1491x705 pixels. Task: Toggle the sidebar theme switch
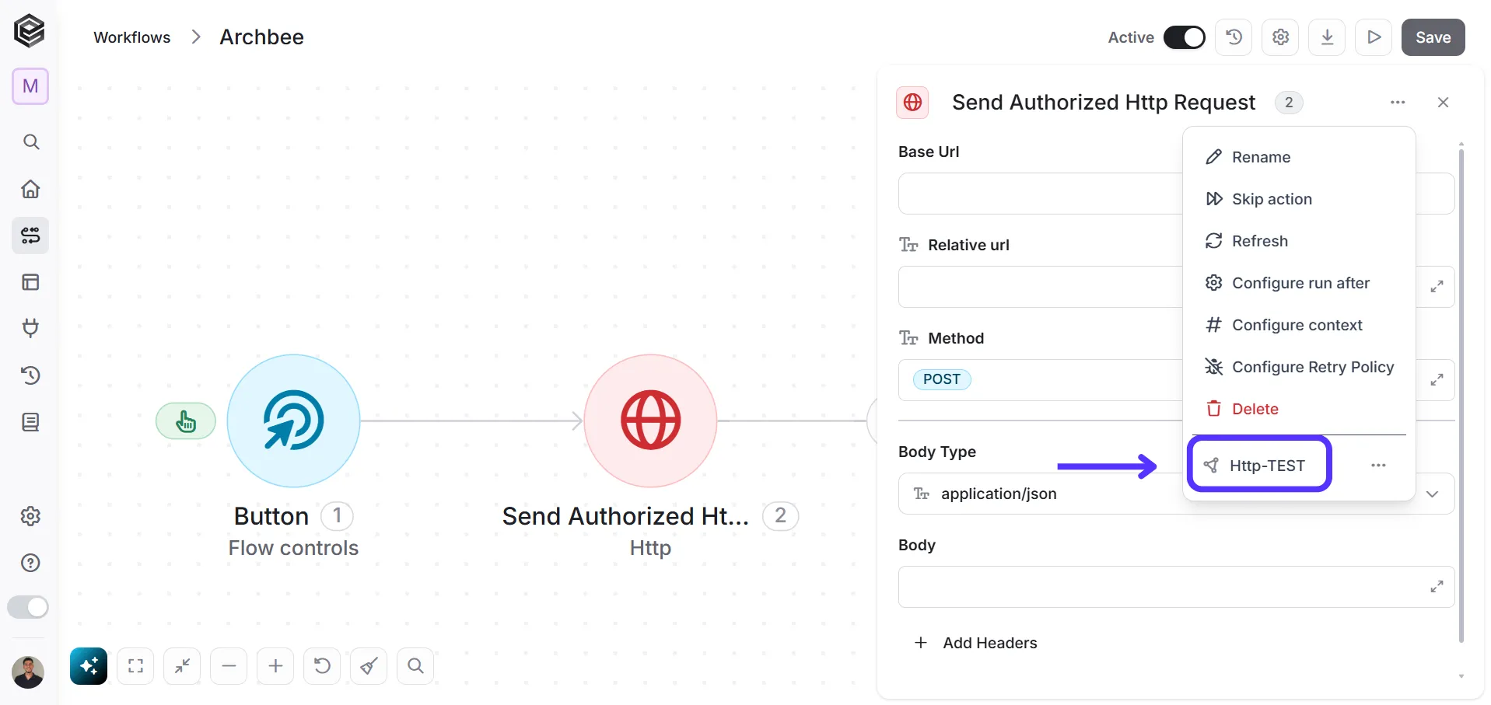[28, 607]
